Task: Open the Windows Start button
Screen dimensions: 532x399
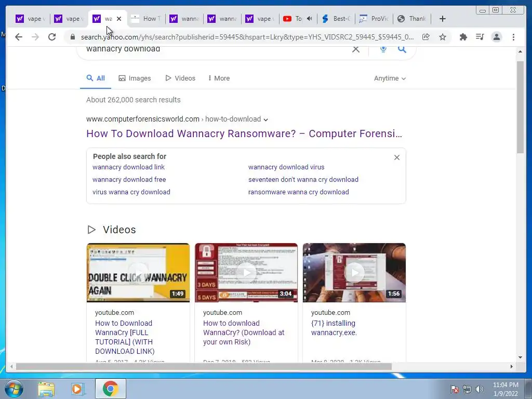Action: coord(14,389)
